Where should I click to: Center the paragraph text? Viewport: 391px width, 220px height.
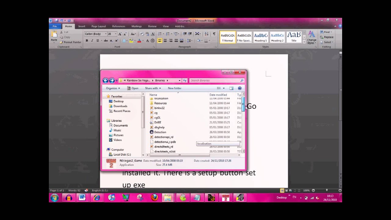[x=165, y=41]
